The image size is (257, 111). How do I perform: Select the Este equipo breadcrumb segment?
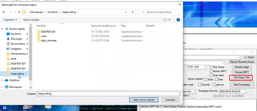click(37, 12)
